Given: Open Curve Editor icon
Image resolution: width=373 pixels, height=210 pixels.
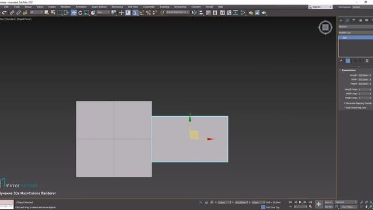Looking at the screenshot, I should [x=229, y=13].
